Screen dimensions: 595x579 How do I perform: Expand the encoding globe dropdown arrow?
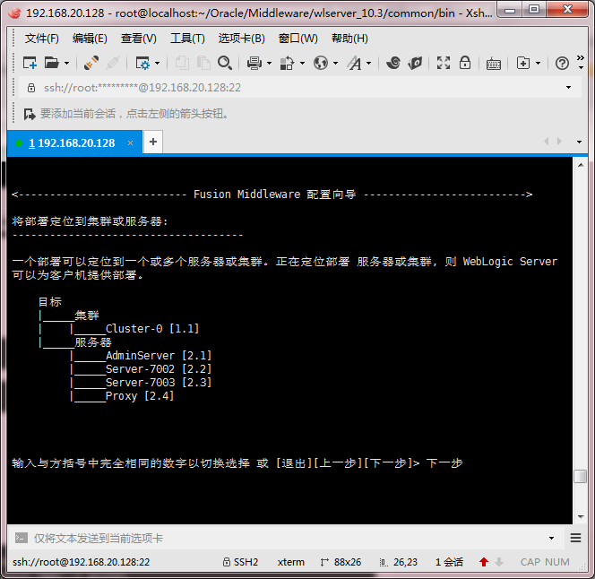pos(335,63)
